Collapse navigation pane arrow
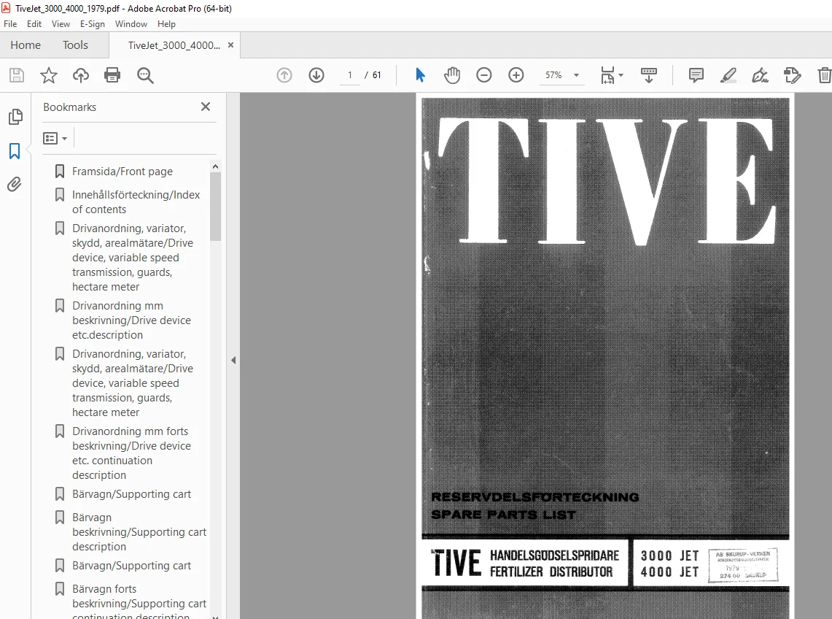 tap(233, 361)
